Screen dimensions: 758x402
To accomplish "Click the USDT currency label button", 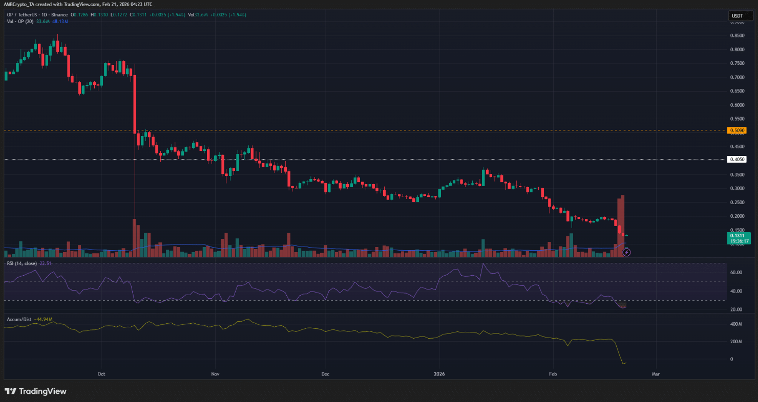I will pyautogui.click(x=737, y=16).
